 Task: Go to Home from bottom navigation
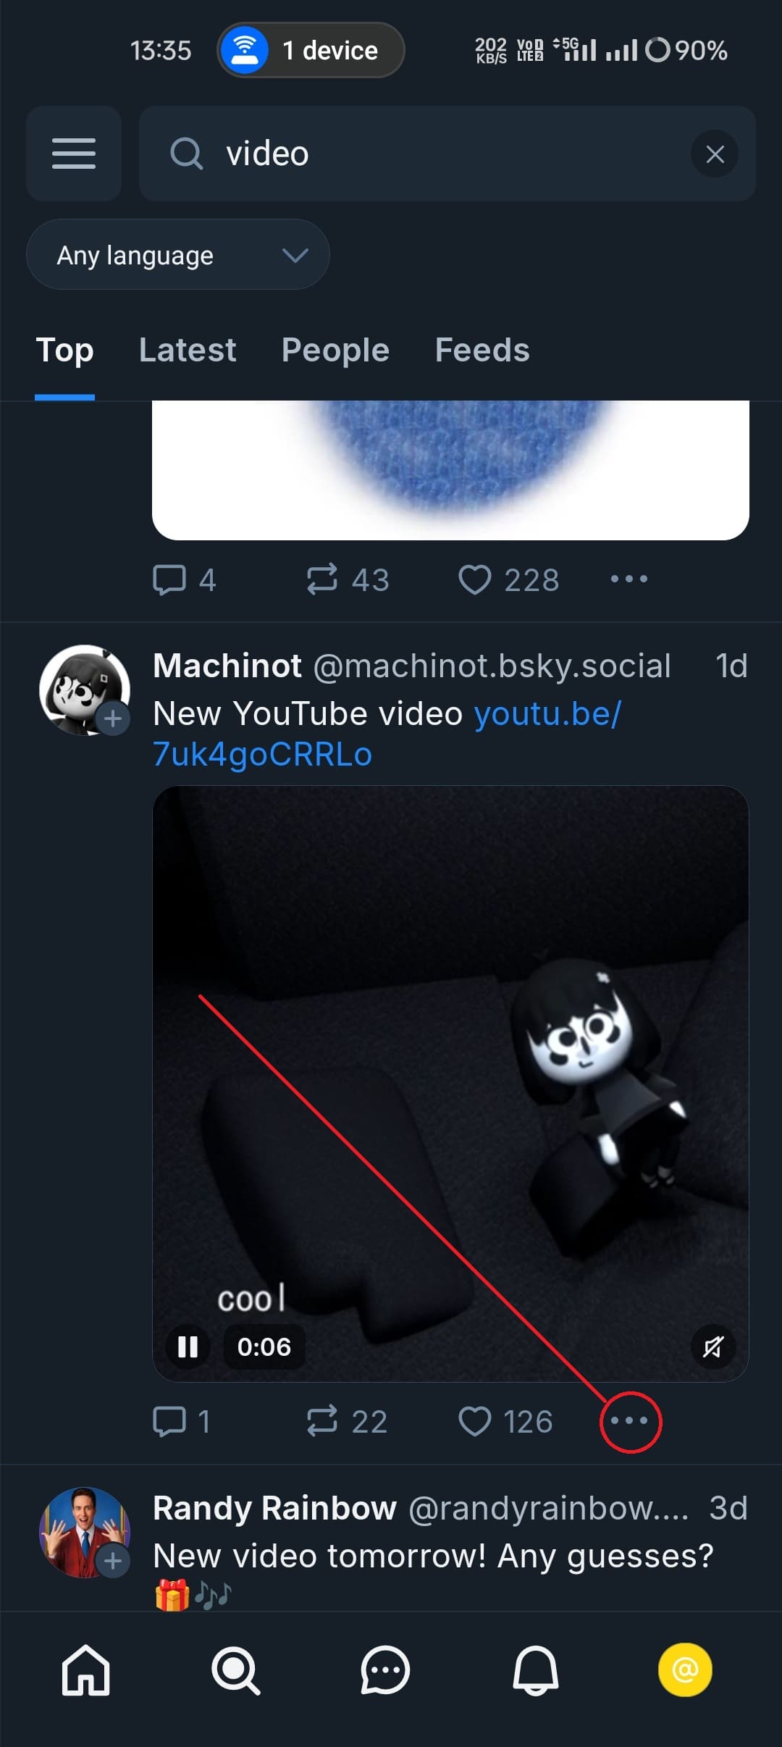pos(85,1670)
